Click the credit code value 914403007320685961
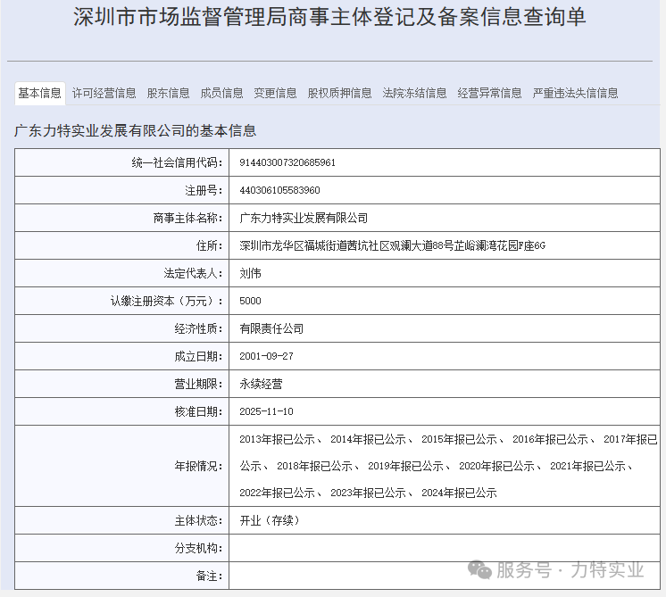666x597 pixels. (x=287, y=162)
